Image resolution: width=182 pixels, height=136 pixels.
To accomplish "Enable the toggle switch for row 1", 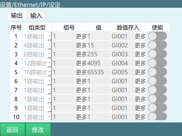I will [x=157, y=36].
